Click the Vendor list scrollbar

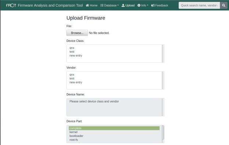[163, 80]
